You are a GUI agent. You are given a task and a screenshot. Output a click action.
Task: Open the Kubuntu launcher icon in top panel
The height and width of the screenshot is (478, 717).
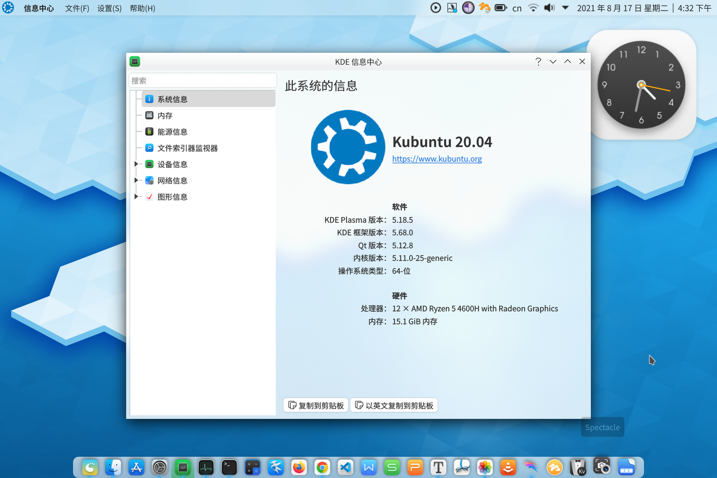tap(8, 7)
